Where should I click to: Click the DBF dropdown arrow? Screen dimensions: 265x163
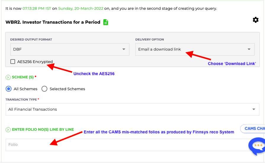click(x=124, y=49)
